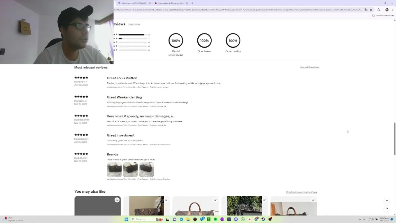Click the 'You may also like' heading
This screenshot has width=396, height=223.
(x=90, y=191)
